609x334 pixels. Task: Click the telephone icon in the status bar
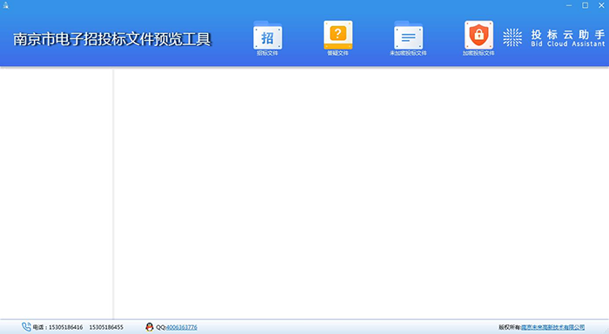pos(26,327)
